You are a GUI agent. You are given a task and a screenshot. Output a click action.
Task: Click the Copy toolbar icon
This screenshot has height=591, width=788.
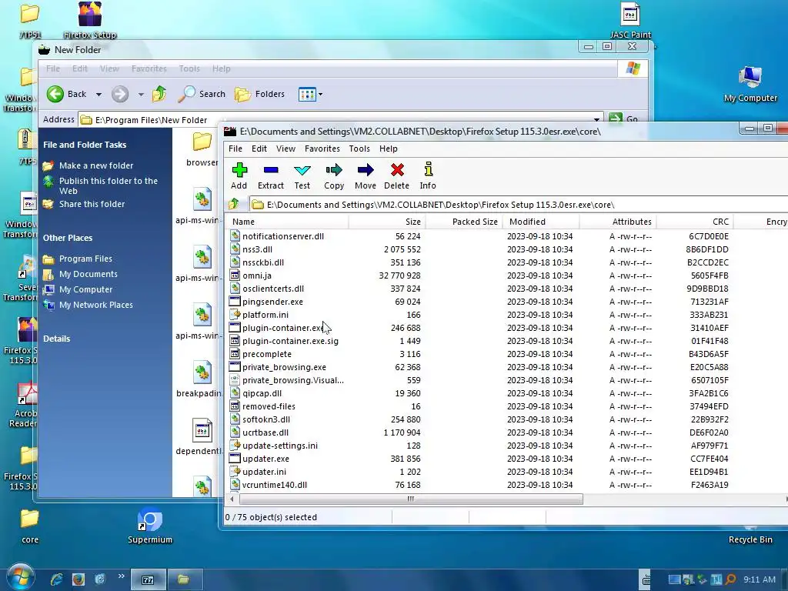click(x=334, y=175)
